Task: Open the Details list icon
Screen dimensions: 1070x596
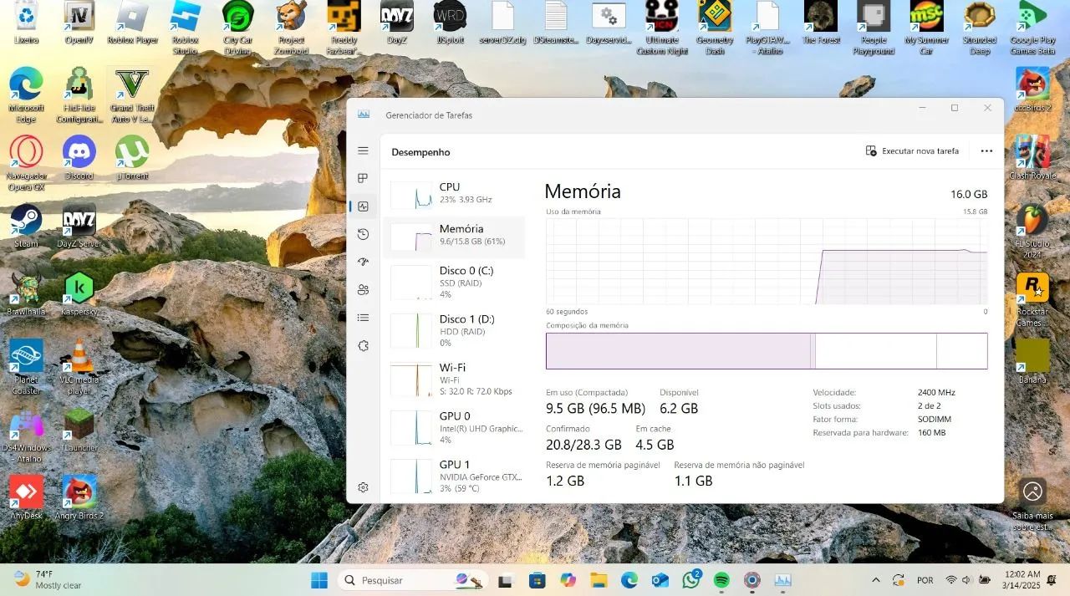Action: click(363, 318)
